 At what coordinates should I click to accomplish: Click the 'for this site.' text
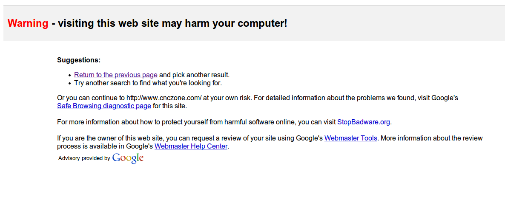pyautogui.click(x=170, y=106)
